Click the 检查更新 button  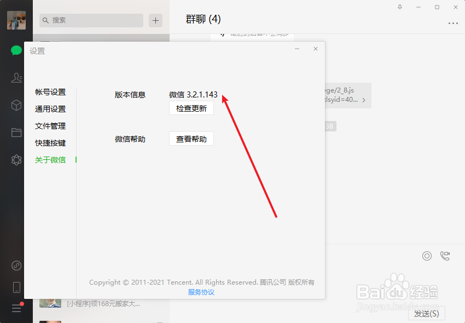(x=191, y=108)
